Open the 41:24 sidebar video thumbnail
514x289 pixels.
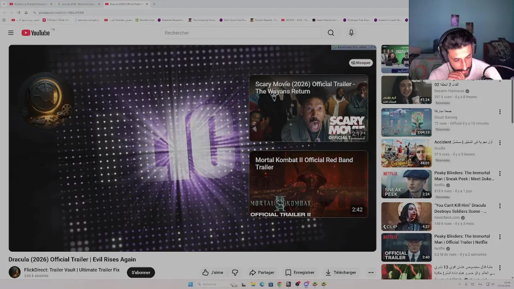[406, 90]
